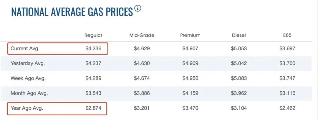This screenshot has height=120, width=318.
Task: Click the National Average Gas Prices heading
Action: 72,12
